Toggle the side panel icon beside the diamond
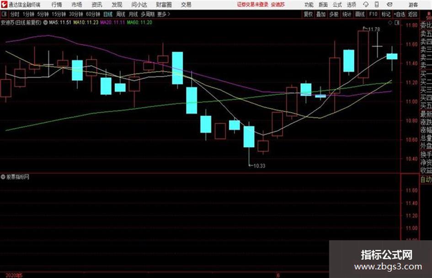 pyautogui.click(x=397, y=23)
